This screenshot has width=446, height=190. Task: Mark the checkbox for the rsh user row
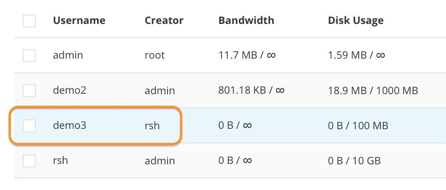pos(29,161)
